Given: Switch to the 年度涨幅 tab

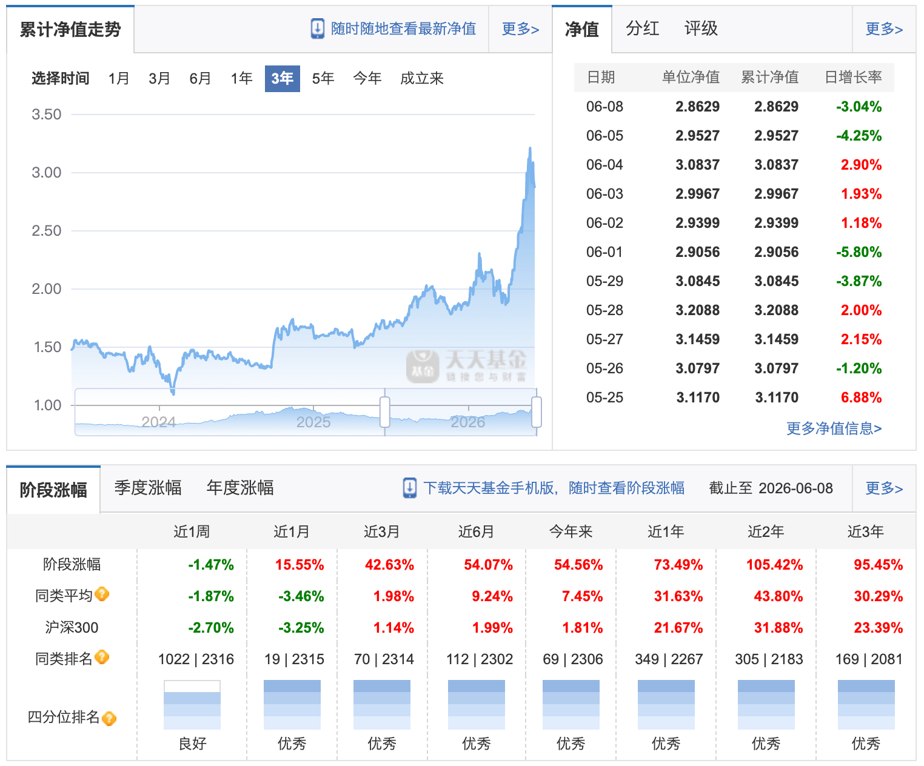Looking at the screenshot, I should pos(240,488).
